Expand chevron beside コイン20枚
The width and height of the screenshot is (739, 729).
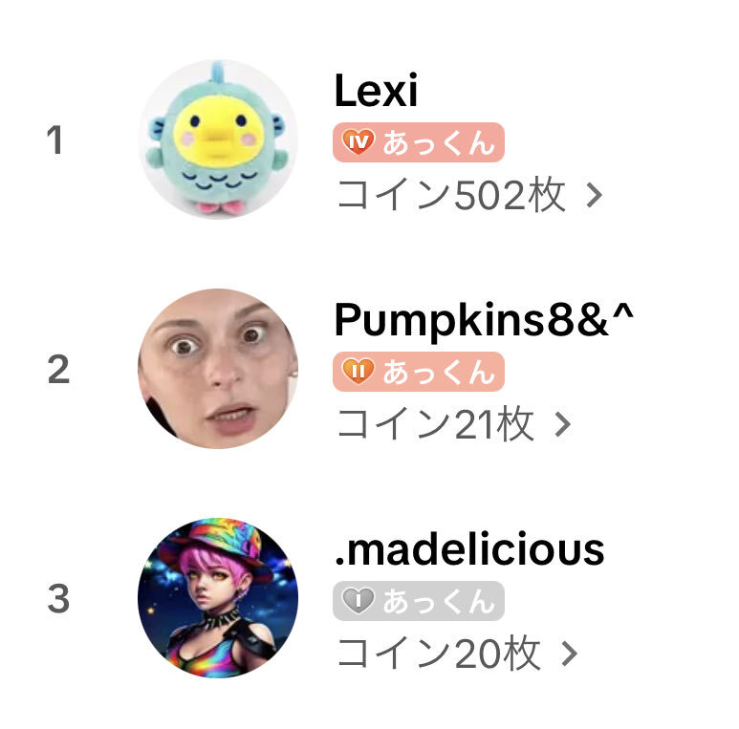click(x=570, y=654)
